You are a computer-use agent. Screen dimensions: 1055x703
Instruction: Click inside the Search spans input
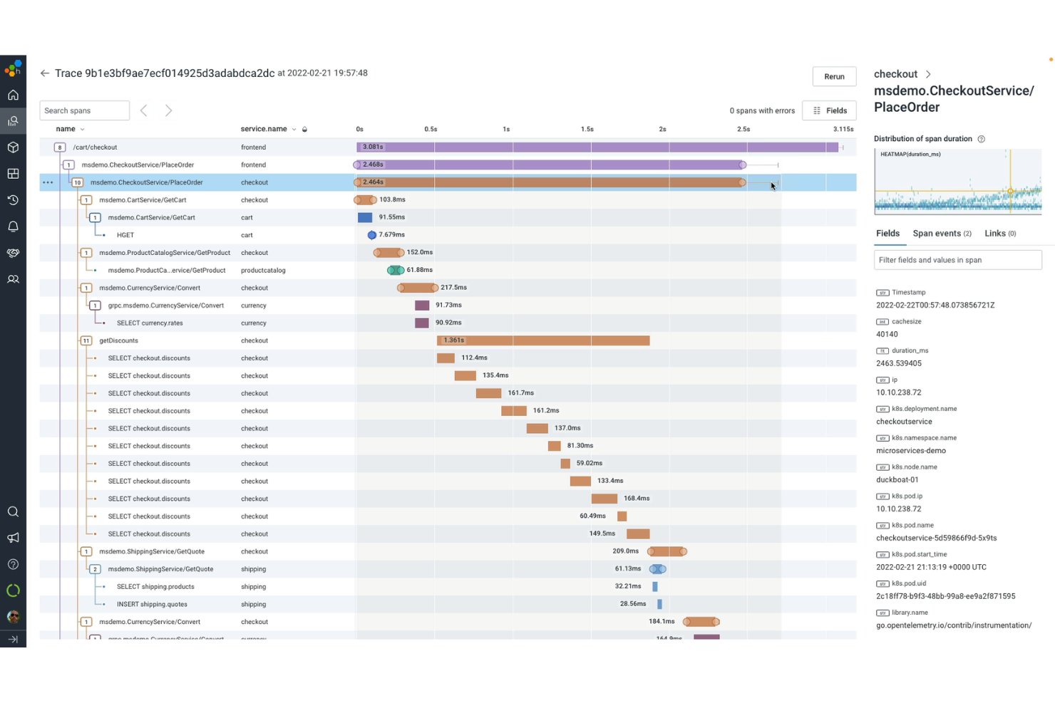point(84,110)
